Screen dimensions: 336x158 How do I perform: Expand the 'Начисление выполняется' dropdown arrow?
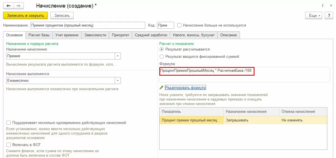(x=118, y=80)
